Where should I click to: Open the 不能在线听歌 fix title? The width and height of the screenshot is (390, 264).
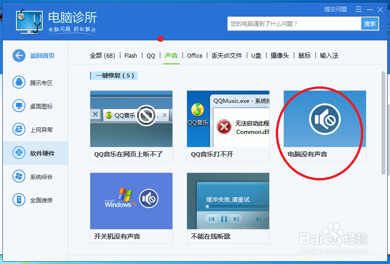coord(211,236)
